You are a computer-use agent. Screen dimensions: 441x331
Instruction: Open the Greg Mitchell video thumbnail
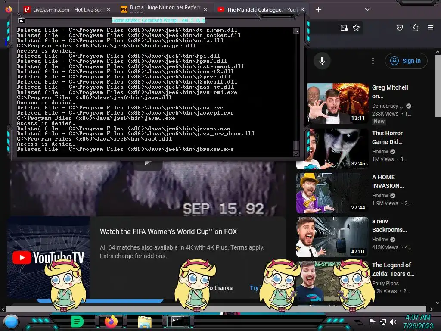338,103
